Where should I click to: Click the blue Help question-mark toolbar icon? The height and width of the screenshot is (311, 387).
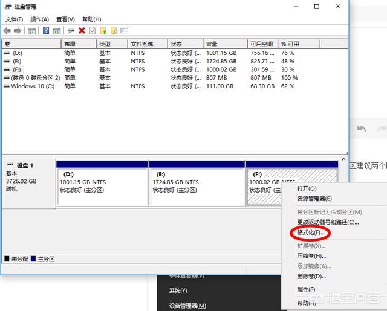click(46, 30)
